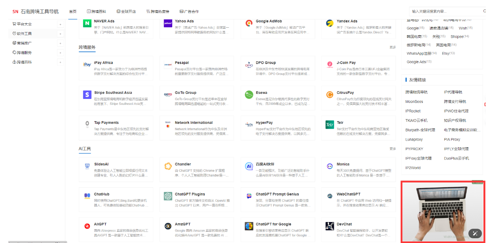Expand the 软件工具 plus button
This screenshot has height=243, width=489.
(x=60, y=34)
